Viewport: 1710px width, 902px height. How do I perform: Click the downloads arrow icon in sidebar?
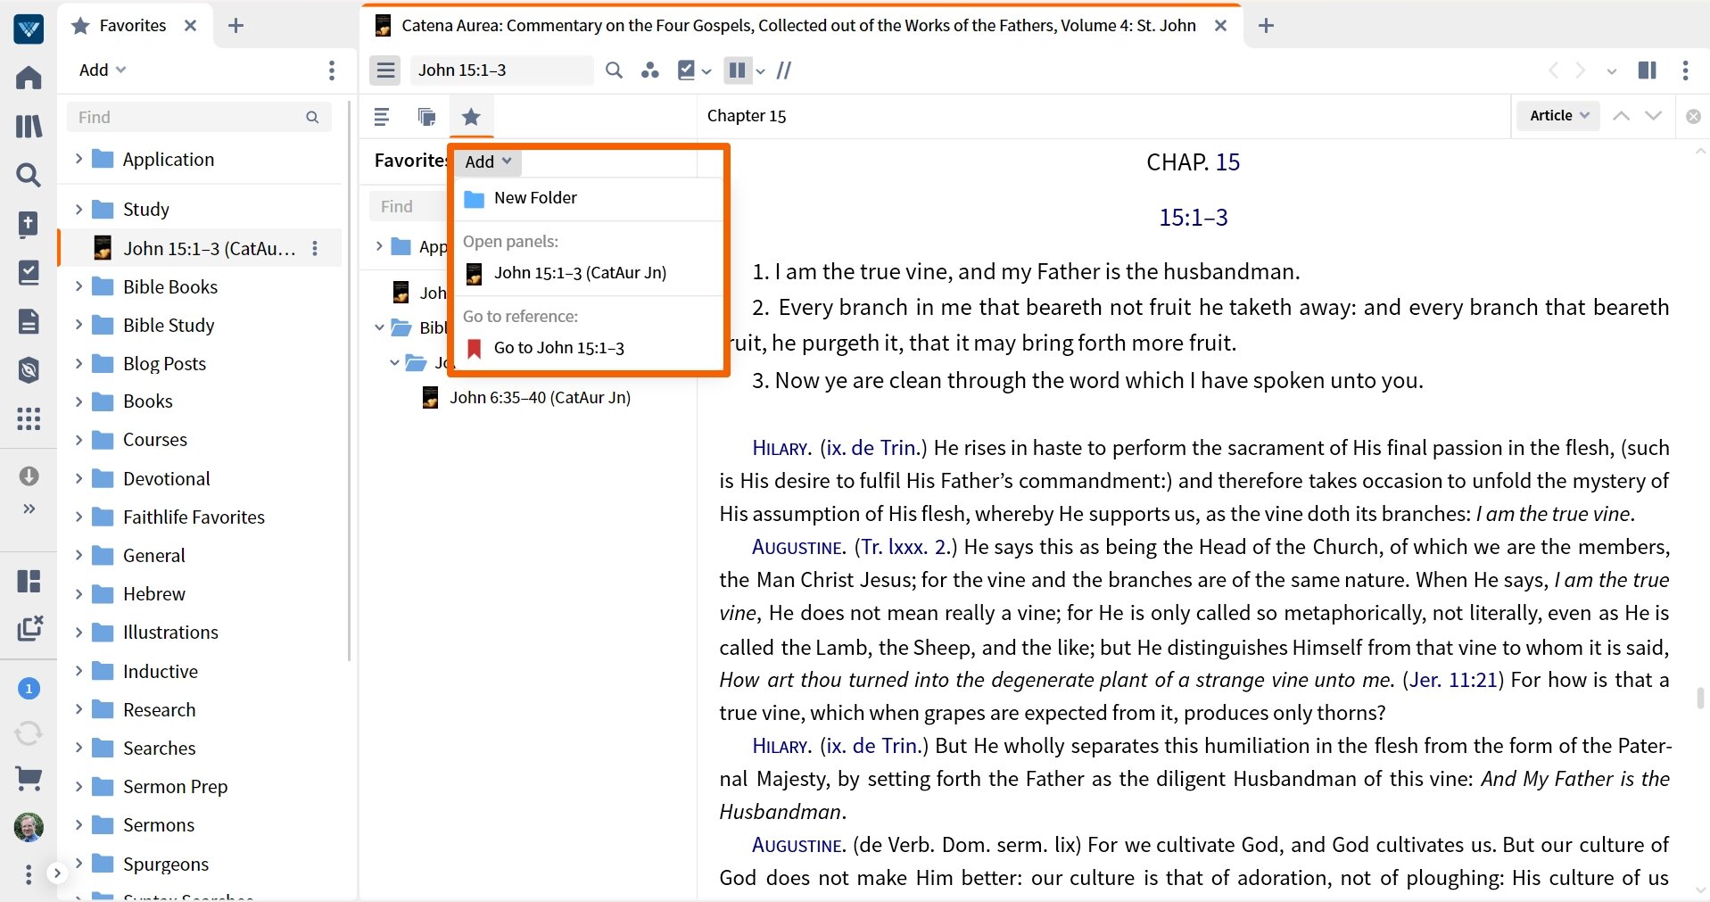point(29,476)
